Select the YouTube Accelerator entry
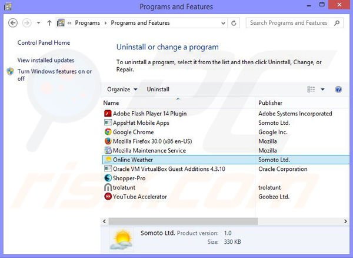This screenshot has height=258, width=353. coord(140,197)
